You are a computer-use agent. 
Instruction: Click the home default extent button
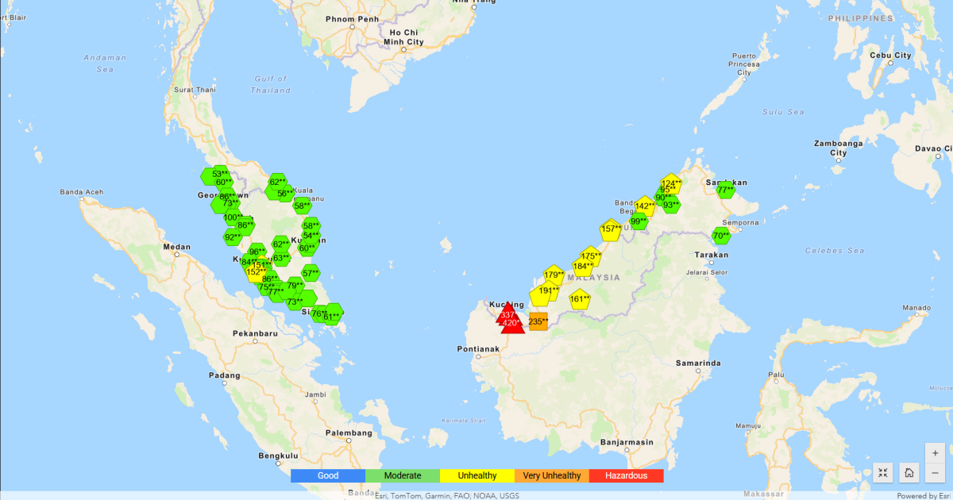[x=909, y=473]
